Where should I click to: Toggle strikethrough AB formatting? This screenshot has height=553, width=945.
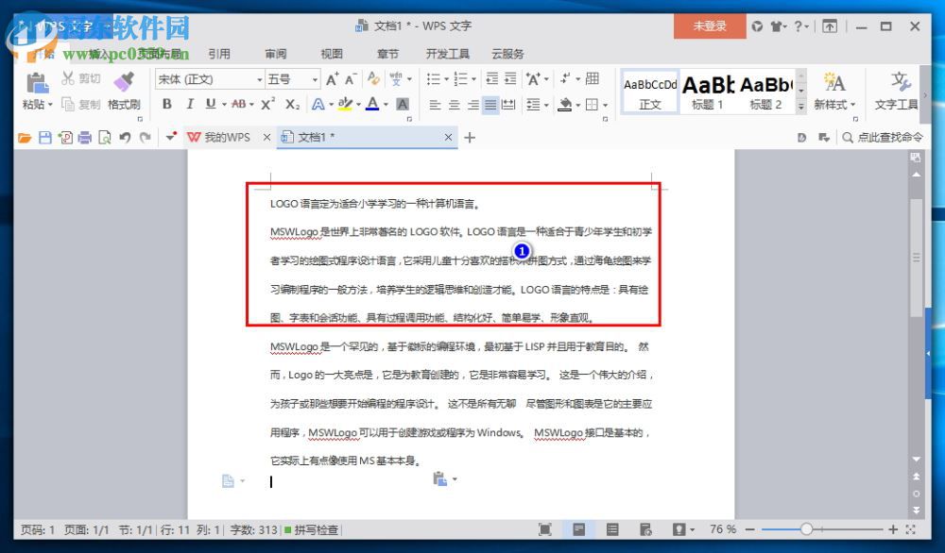coord(238,104)
